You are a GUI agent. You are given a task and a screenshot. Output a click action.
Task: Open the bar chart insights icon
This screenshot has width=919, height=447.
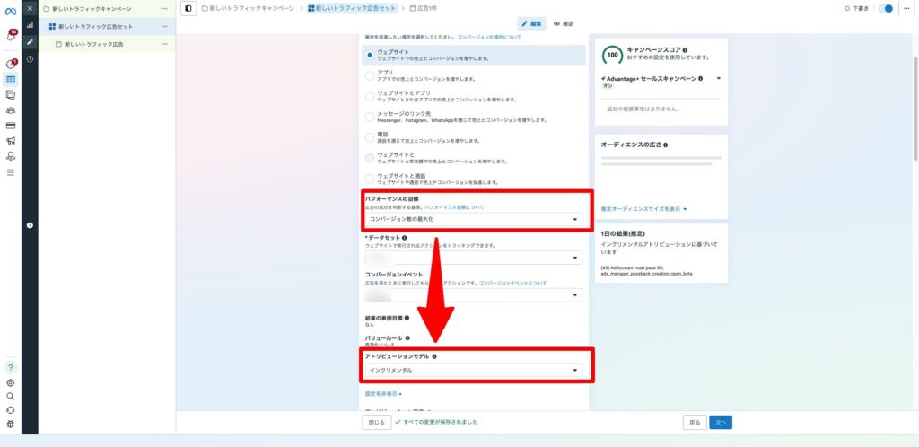(30, 26)
